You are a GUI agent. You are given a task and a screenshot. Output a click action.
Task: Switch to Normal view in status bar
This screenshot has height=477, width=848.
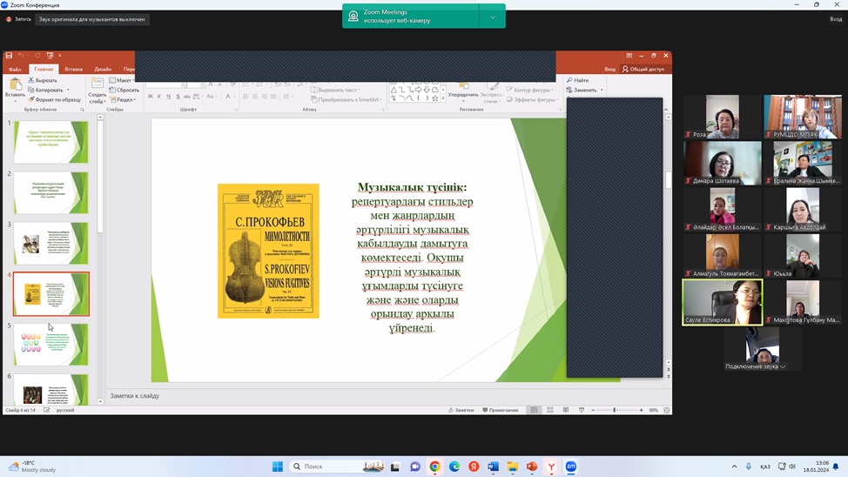(x=535, y=410)
